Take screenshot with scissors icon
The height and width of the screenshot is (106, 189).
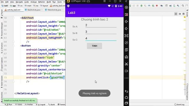[126, 64]
